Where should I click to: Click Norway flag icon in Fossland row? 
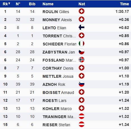[82, 60]
